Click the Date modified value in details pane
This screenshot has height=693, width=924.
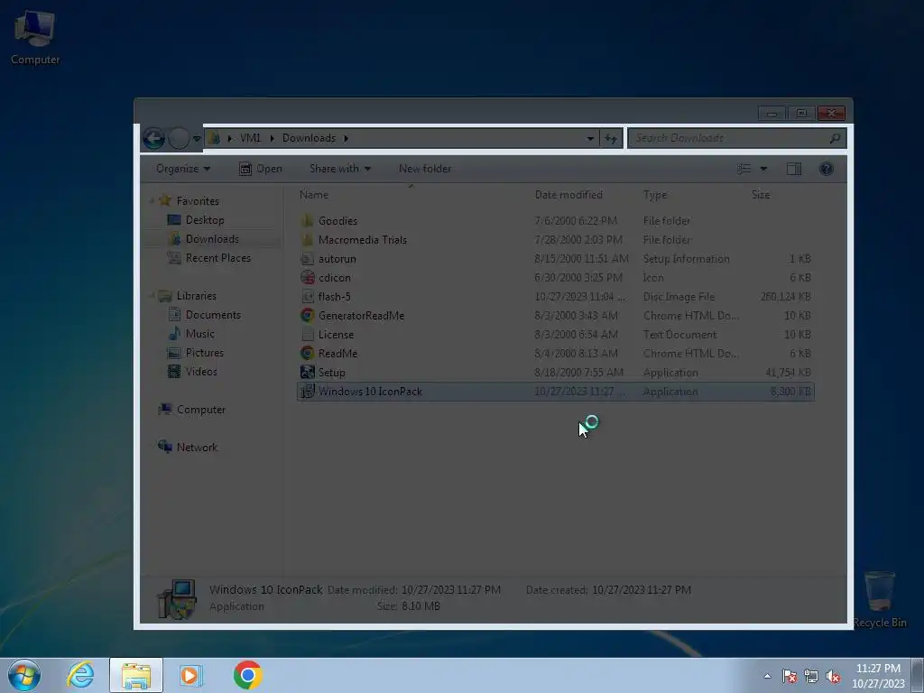tap(451, 590)
